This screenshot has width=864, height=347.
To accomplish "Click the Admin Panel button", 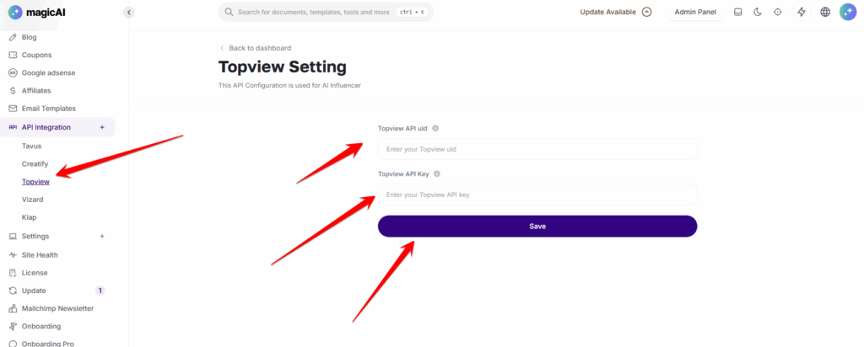I will point(695,12).
